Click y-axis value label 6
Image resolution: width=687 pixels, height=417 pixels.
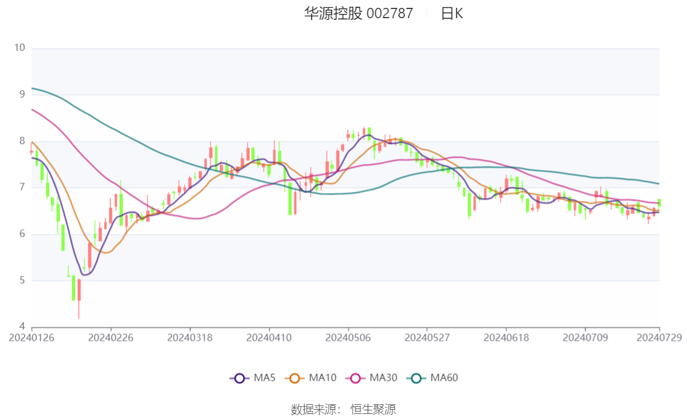[22, 234]
